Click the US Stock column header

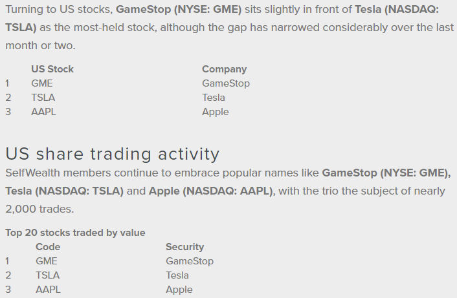[52, 69]
